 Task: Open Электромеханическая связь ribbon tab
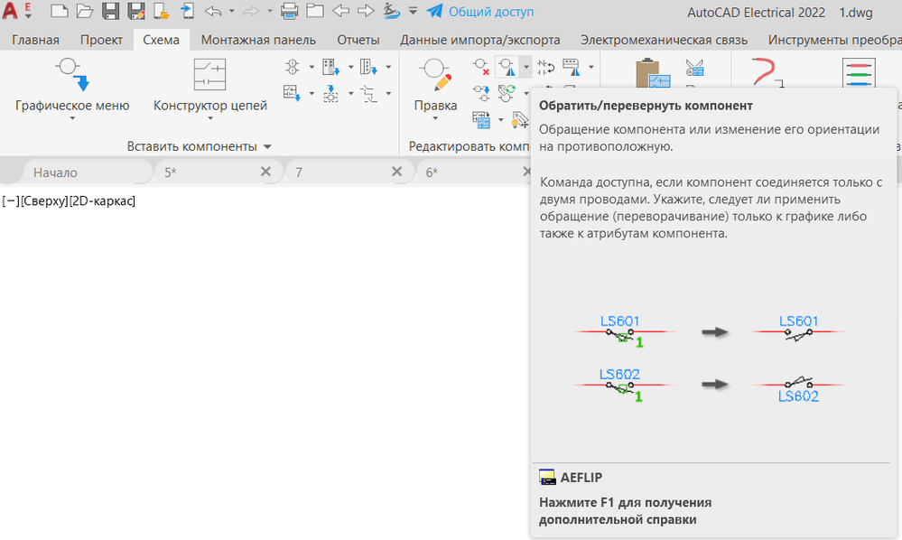[664, 40]
